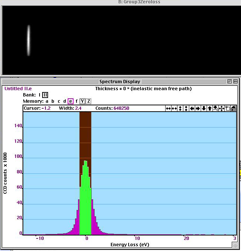Viewport: 241px width, 251px height.
Task: Shift spectrum left with left arrow icon
Action: pos(192,109)
